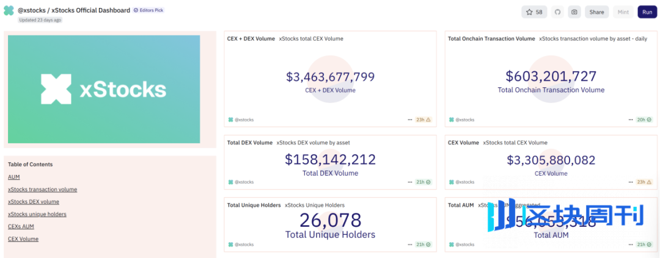Click the $603,201,727 value
Screen dimensions: 660x258
[x=551, y=76]
